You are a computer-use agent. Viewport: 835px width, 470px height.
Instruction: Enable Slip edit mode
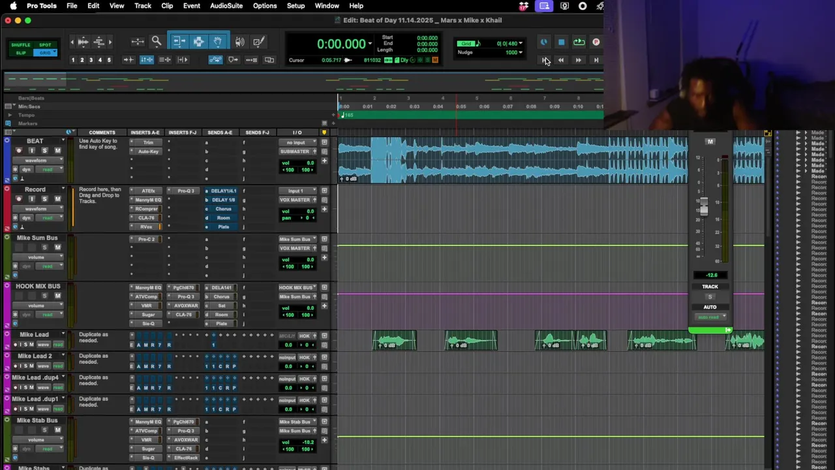point(21,52)
